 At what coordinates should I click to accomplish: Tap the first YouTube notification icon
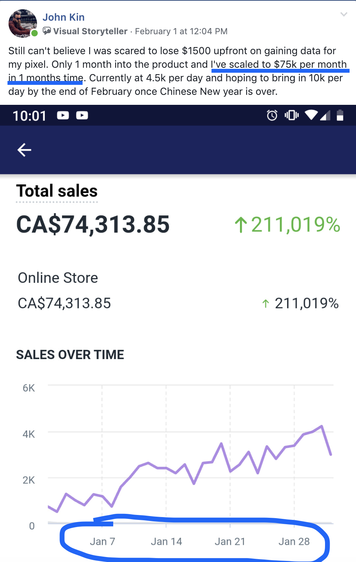(63, 116)
